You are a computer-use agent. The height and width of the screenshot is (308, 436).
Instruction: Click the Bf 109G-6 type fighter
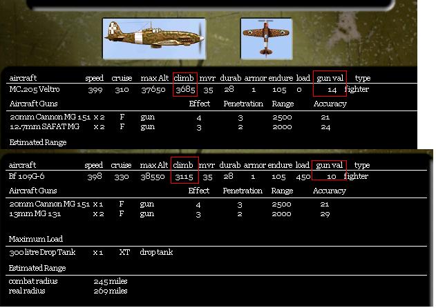356,176
